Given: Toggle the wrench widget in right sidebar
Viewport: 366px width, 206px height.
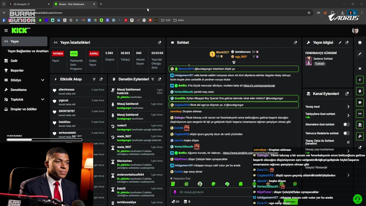Looking at the screenshot, I should (x=360, y=136).
